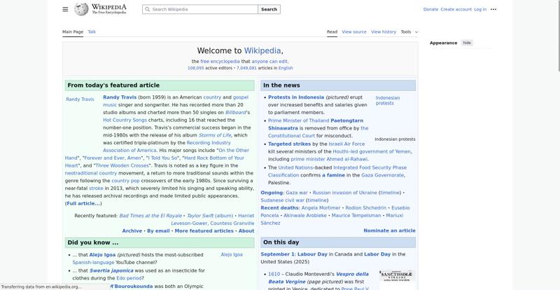
Task: Open the Israeli Air Force link
Action: tap(346, 144)
